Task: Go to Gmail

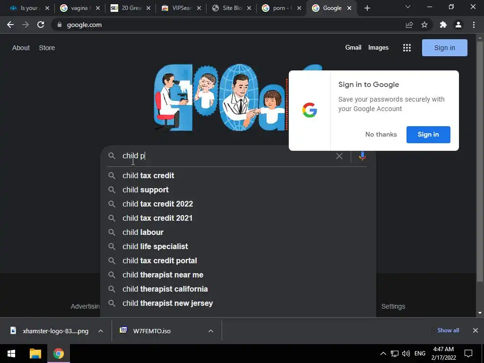Action: pos(353,48)
